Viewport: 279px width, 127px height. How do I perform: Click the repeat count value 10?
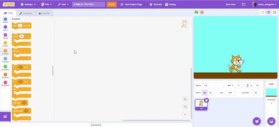click(x=22, y=36)
